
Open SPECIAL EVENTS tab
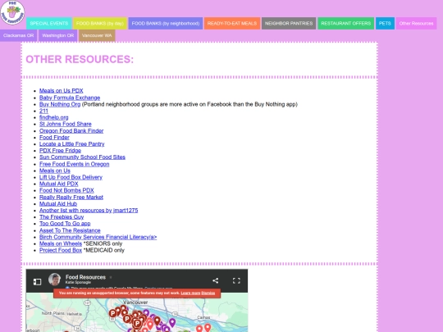(x=49, y=24)
